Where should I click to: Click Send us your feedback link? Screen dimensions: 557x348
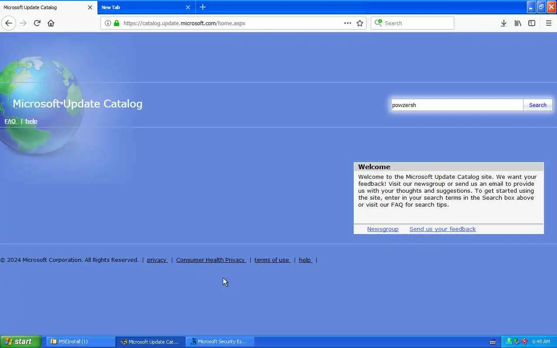click(x=443, y=229)
